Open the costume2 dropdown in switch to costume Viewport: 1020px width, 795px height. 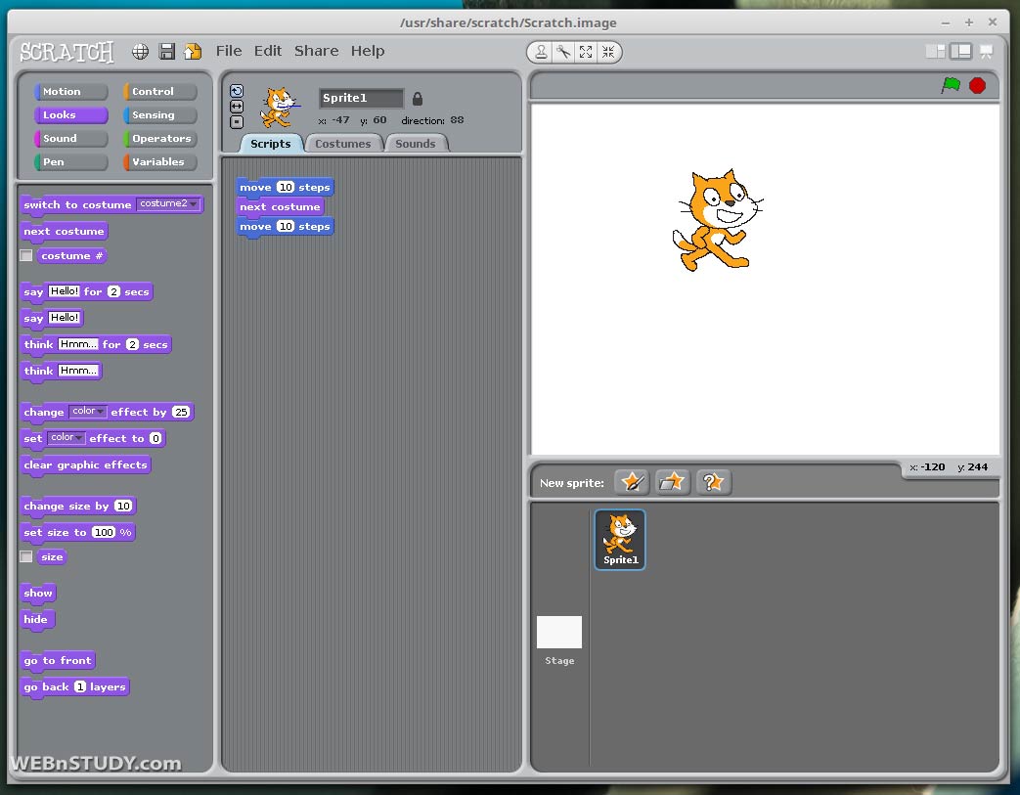click(168, 204)
